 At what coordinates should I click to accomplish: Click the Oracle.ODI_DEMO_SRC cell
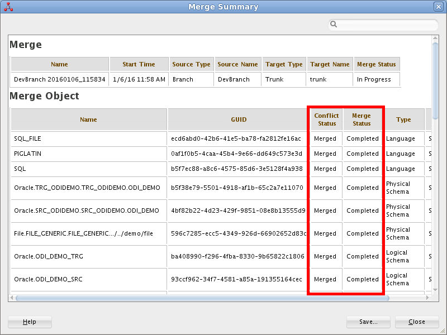(x=89, y=279)
